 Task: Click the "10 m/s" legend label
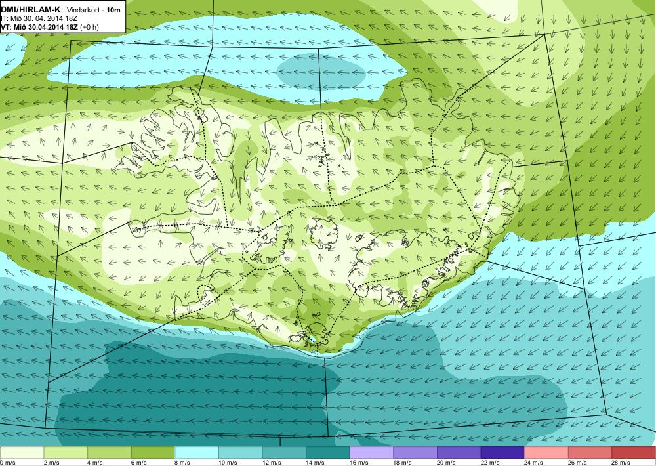[x=228, y=463]
